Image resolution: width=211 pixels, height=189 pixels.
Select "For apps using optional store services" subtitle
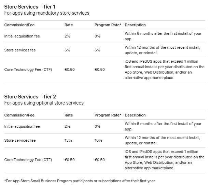coord(44,103)
